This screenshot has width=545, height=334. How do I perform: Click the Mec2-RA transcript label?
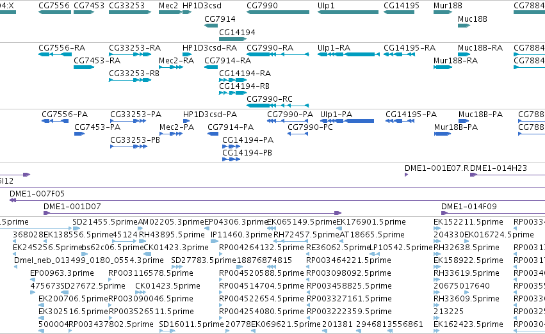point(176,60)
